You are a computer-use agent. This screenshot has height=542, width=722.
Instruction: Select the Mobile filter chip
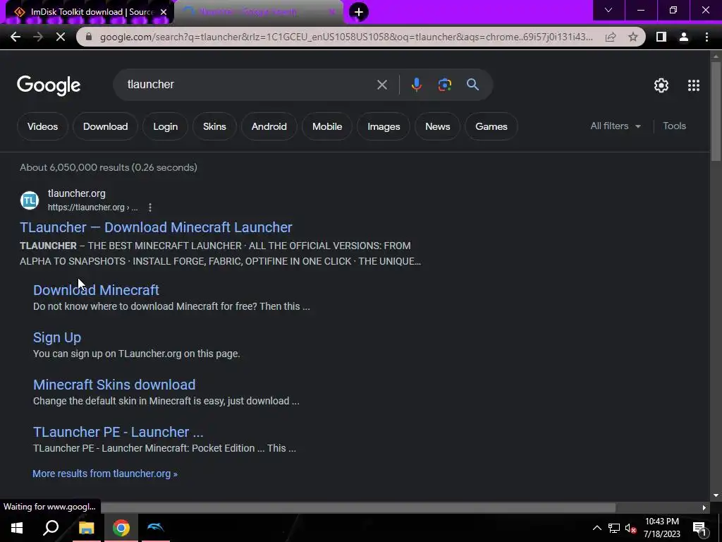[327, 126]
